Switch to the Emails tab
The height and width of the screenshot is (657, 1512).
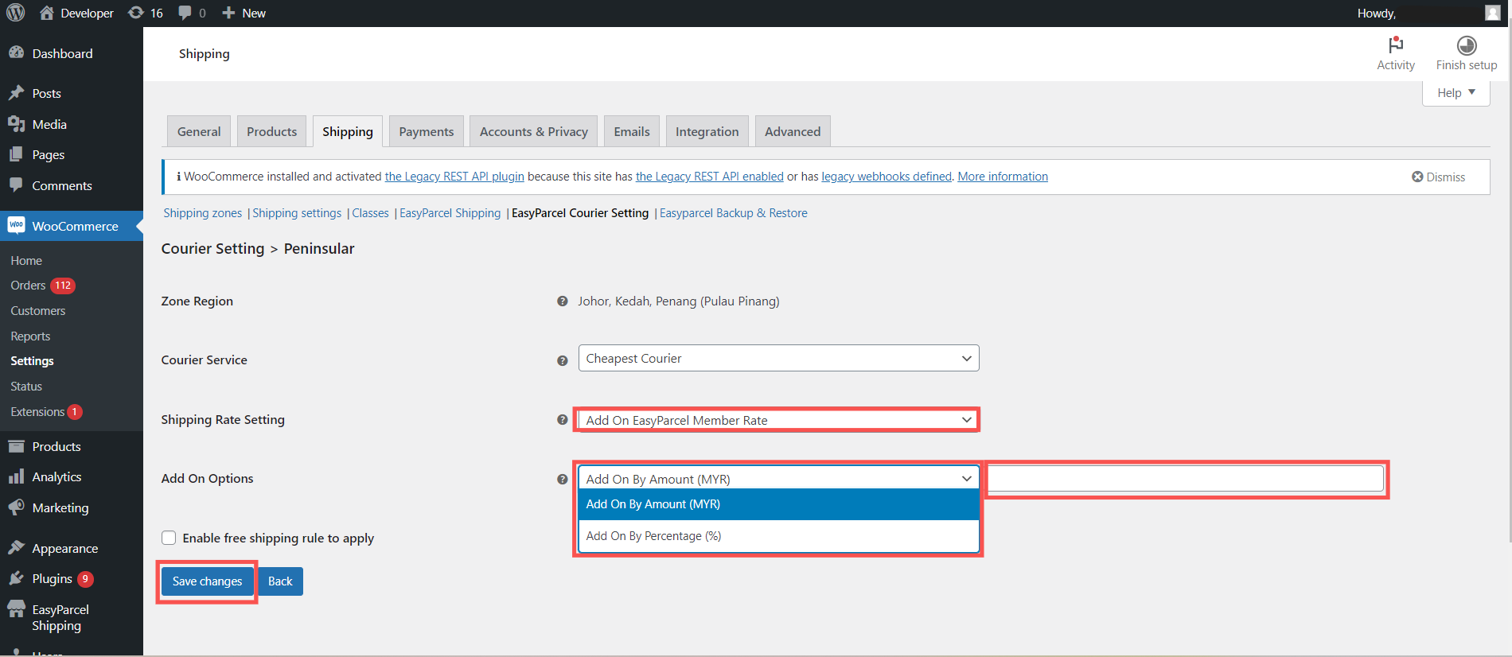[x=632, y=131]
